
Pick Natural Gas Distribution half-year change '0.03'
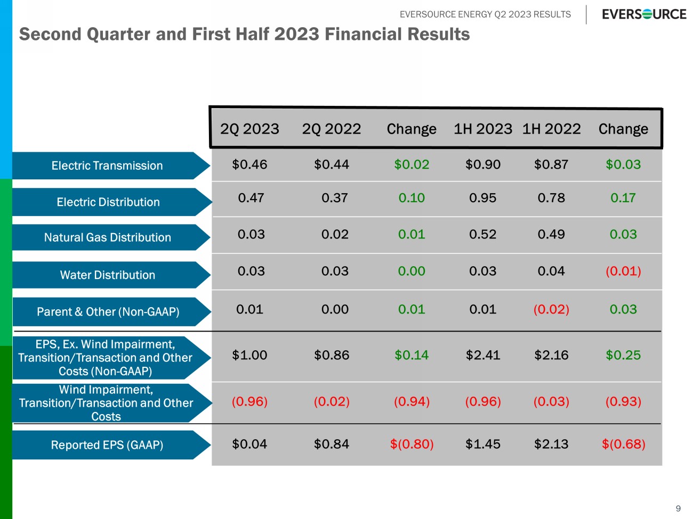[623, 234]
